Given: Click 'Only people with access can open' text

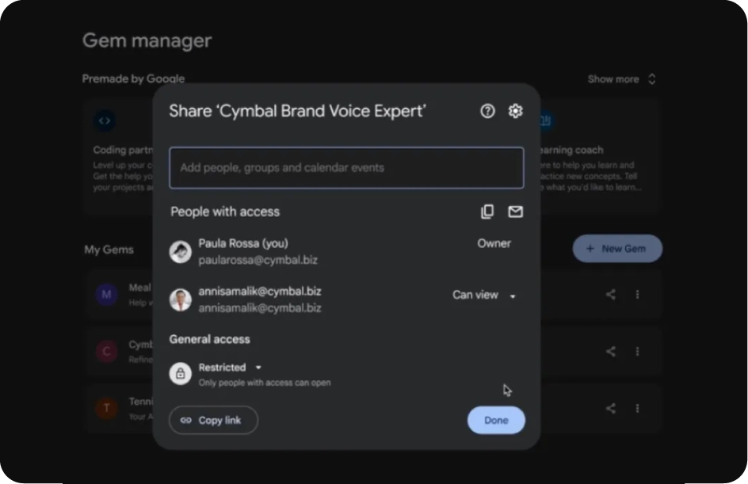Looking at the screenshot, I should pos(265,383).
